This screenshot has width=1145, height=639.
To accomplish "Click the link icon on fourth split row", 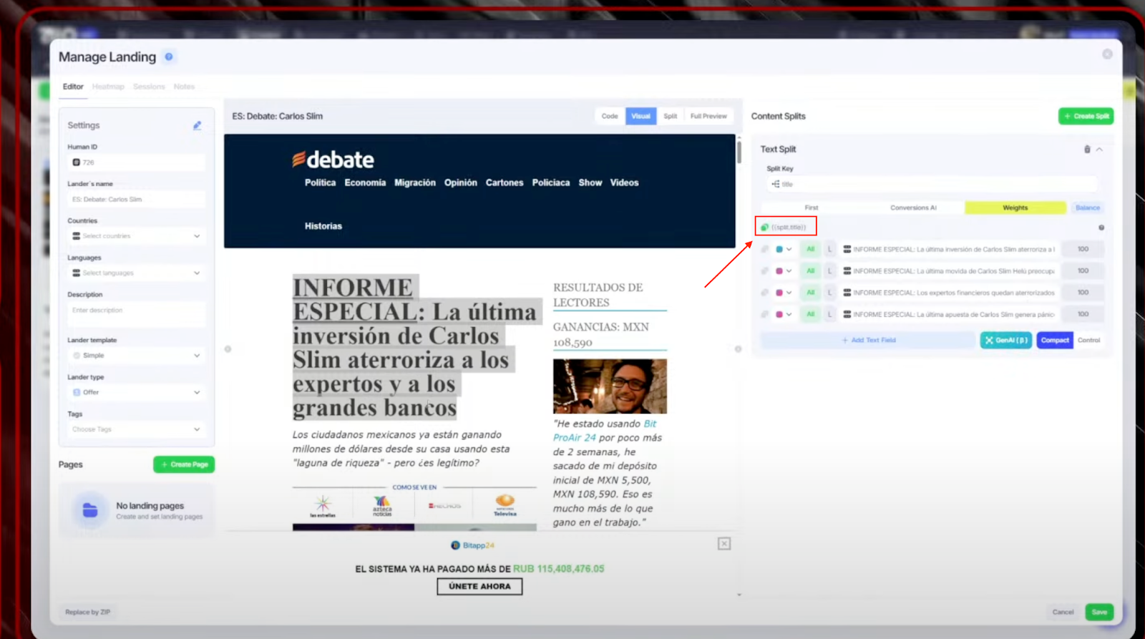I will point(764,315).
